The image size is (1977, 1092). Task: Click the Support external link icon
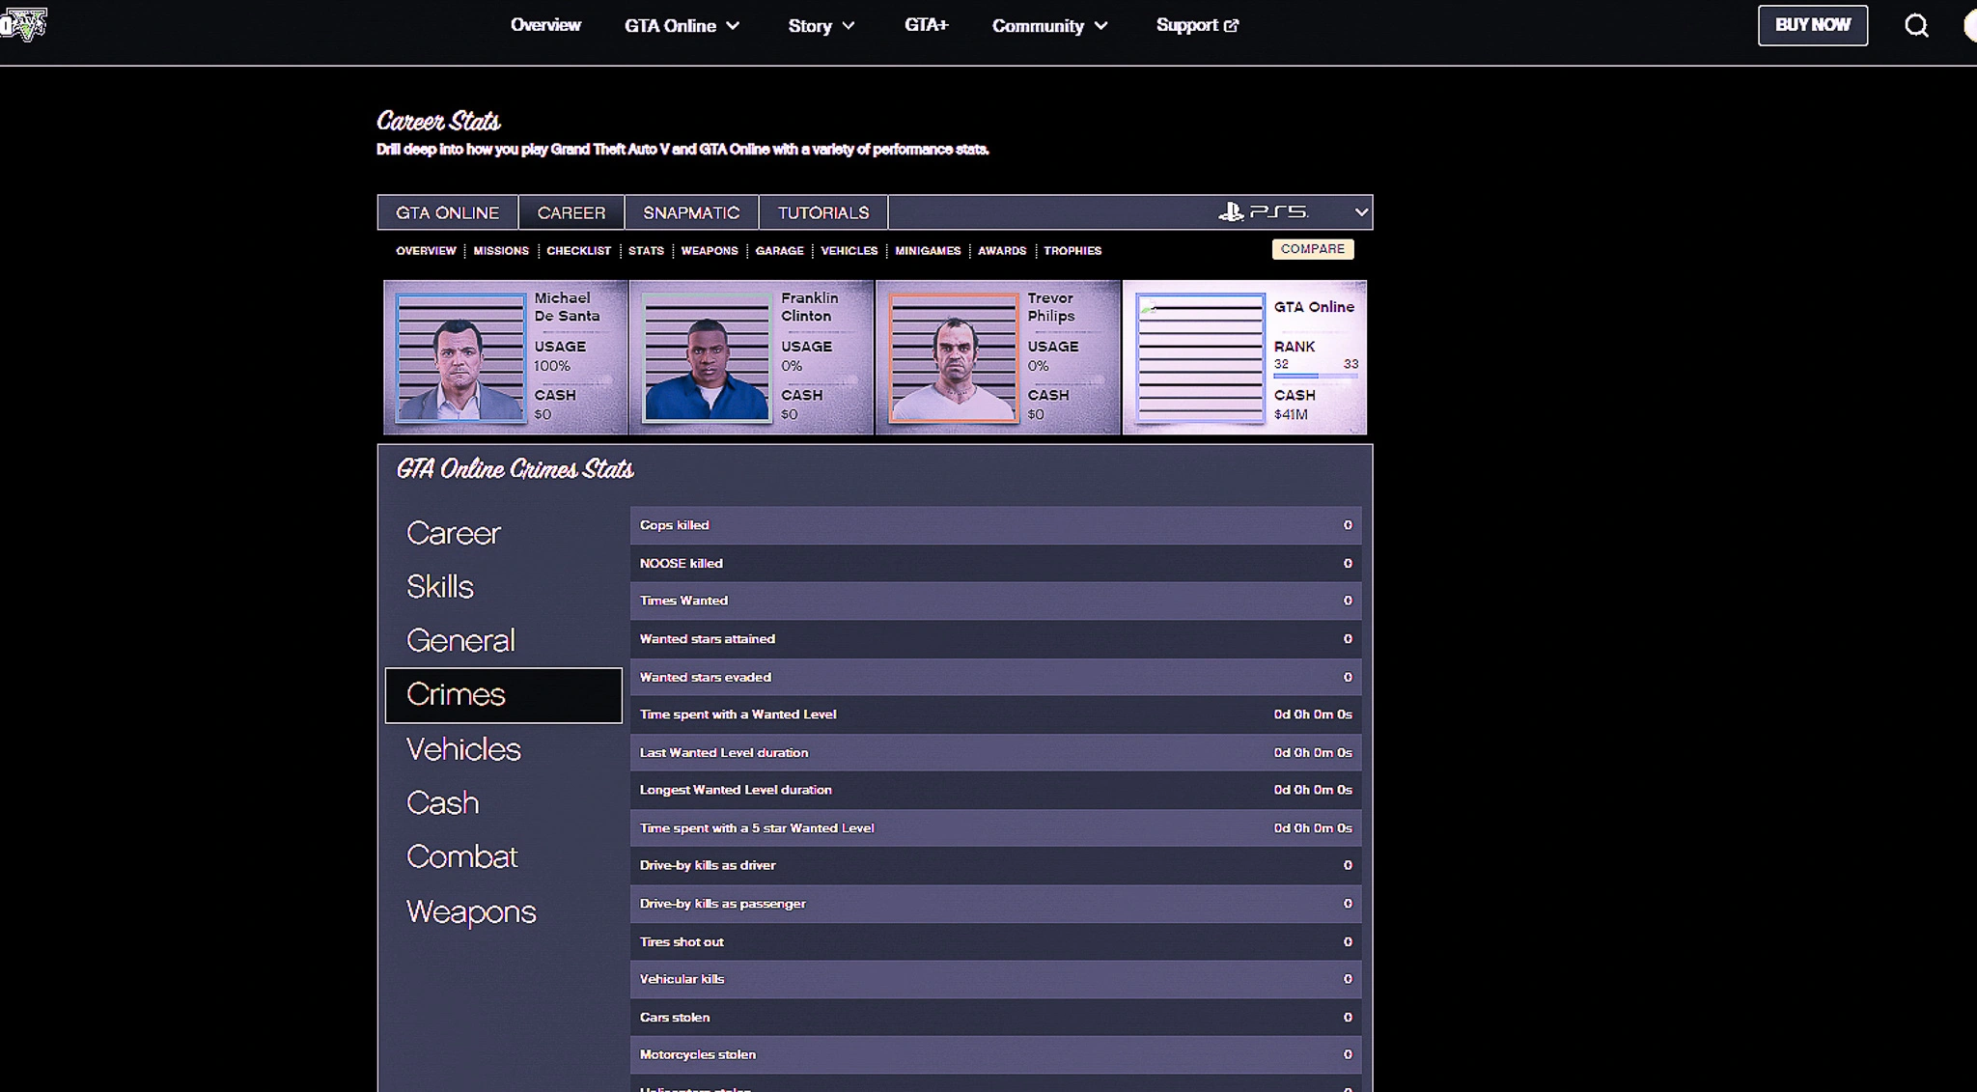click(1231, 26)
